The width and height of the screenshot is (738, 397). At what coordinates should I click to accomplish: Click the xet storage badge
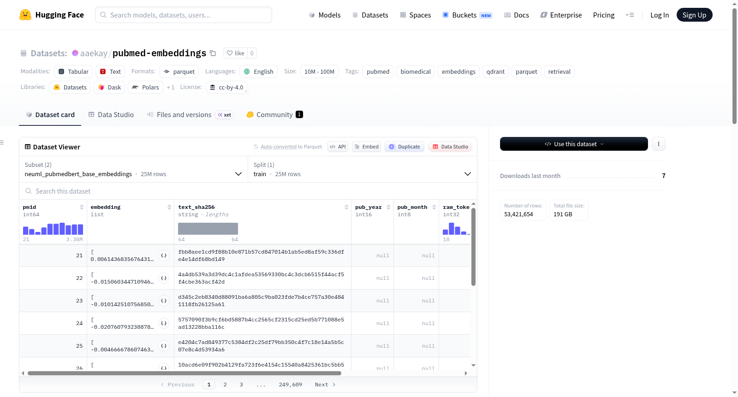224,115
